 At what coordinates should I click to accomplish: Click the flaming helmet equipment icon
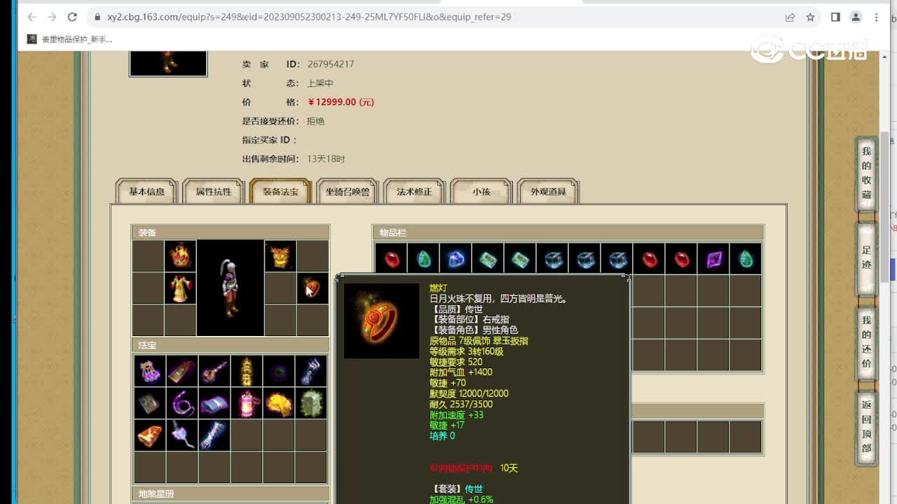pyautogui.click(x=180, y=256)
